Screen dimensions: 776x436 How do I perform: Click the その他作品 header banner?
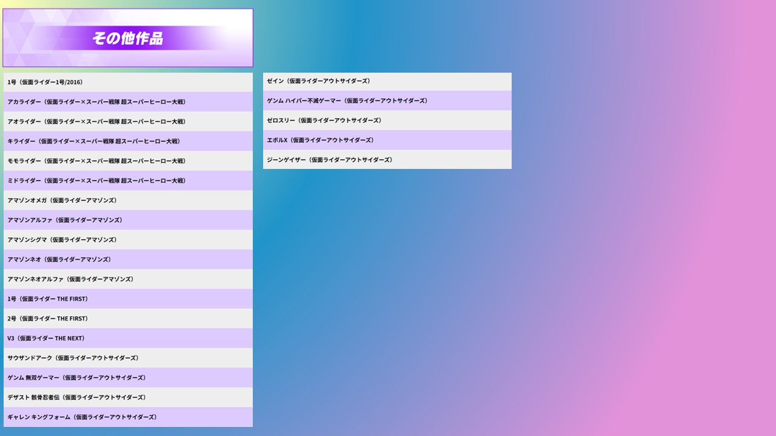pos(127,38)
